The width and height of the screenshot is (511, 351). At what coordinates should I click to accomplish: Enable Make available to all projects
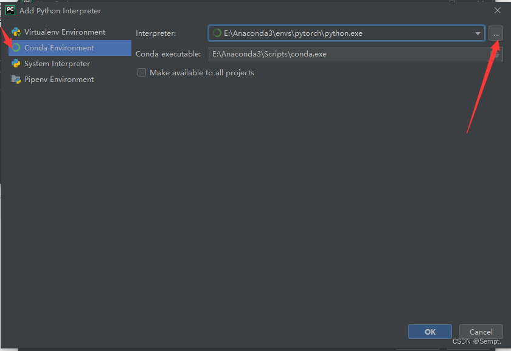141,72
